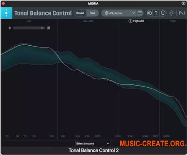Click the 70 frequency axis label
The height and width of the screenshot is (155, 187).
point(25,136)
